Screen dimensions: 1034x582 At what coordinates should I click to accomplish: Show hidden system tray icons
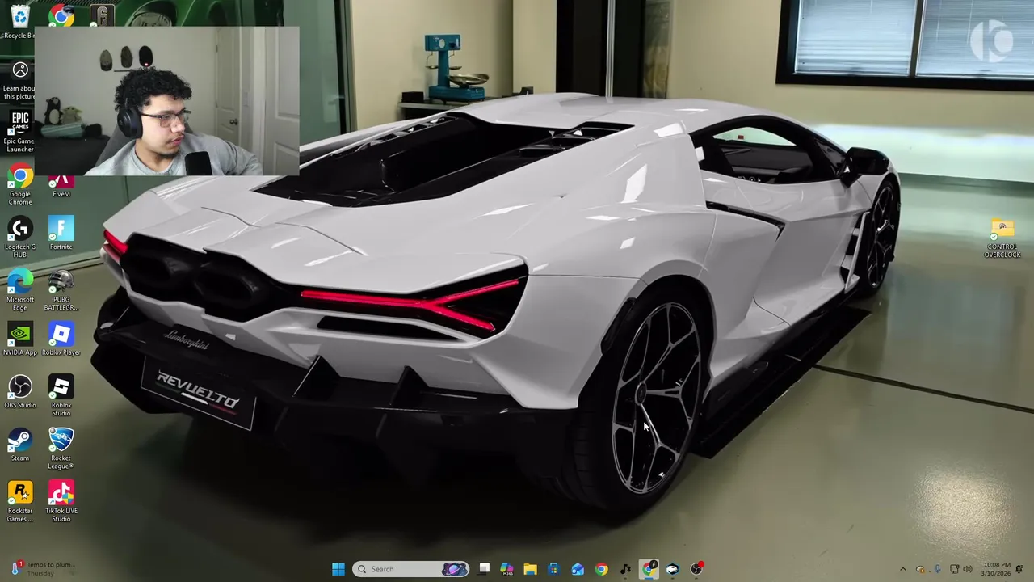[x=903, y=569]
